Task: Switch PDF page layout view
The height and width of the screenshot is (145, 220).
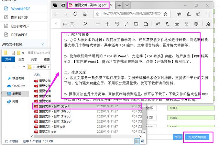Action: pos(146,24)
